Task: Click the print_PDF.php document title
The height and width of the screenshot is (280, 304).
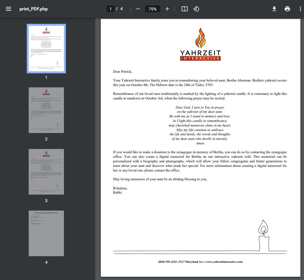Action: click(x=33, y=9)
